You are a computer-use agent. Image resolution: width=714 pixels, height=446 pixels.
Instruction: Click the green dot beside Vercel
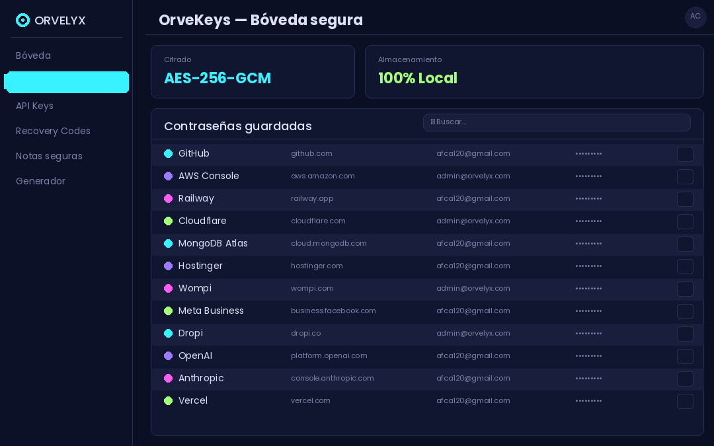pyautogui.click(x=168, y=401)
